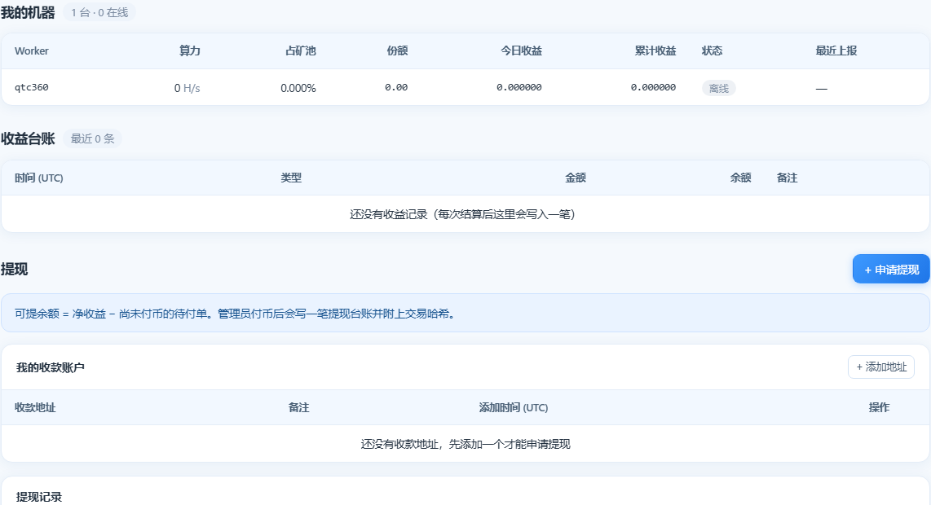Viewport: 931px width, 505px height.
Task: Click the 提现 section heading
Action: (14, 270)
